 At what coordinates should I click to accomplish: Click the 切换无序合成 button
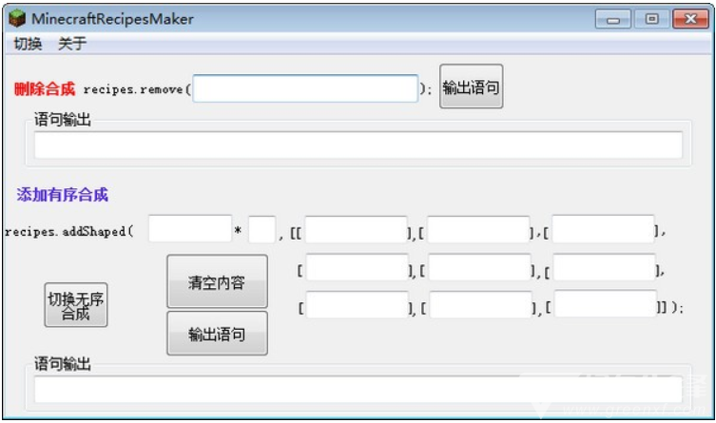click(x=76, y=305)
